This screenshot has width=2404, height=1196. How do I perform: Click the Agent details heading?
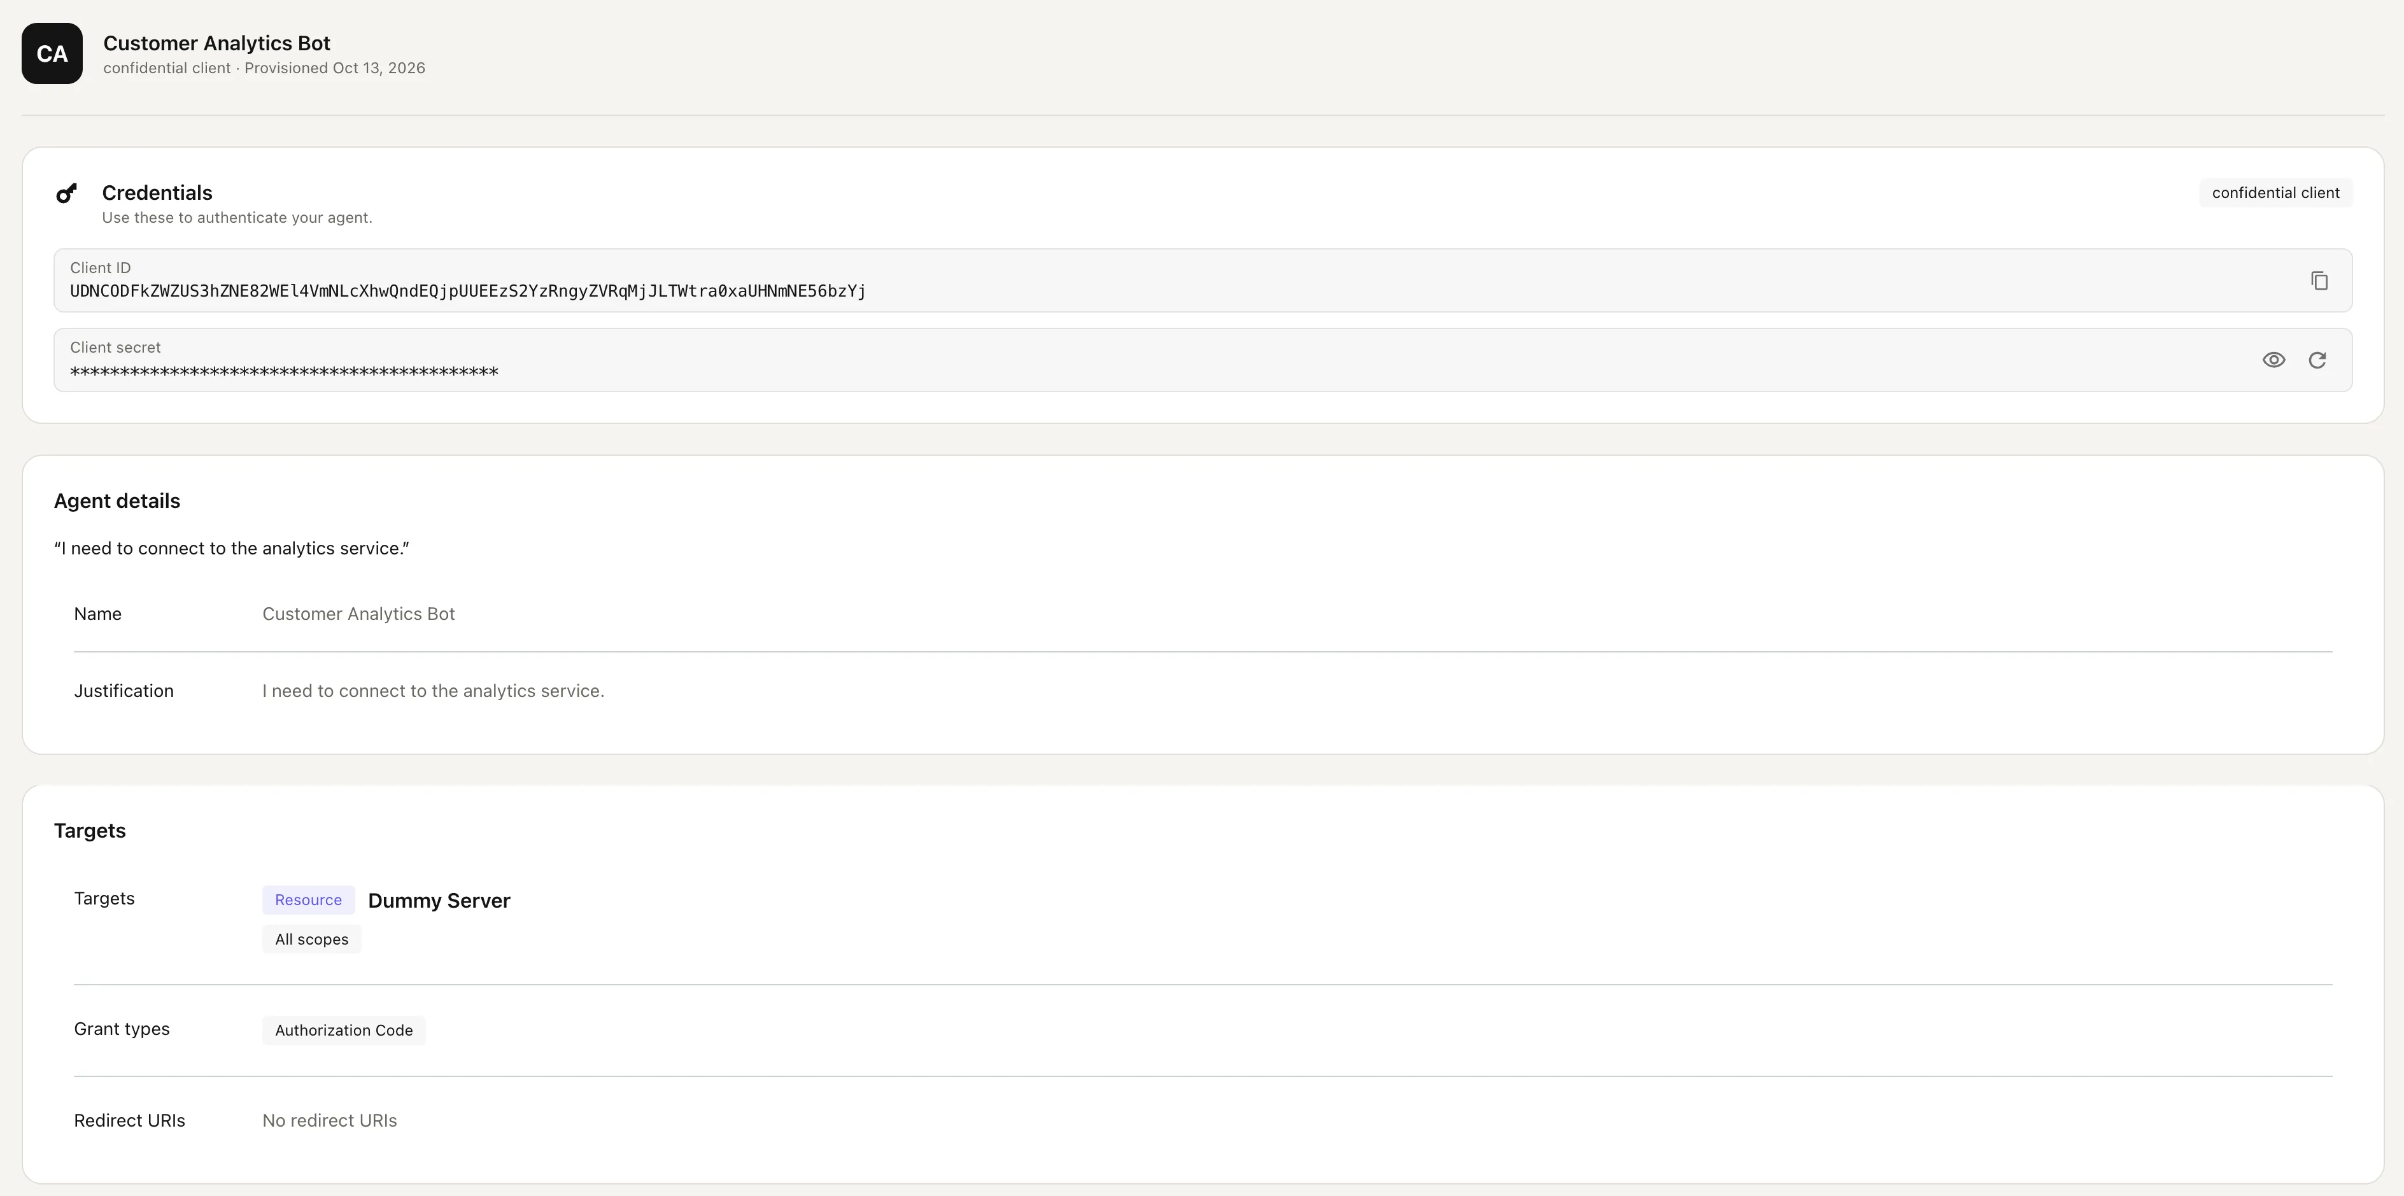tap(117, 501)
